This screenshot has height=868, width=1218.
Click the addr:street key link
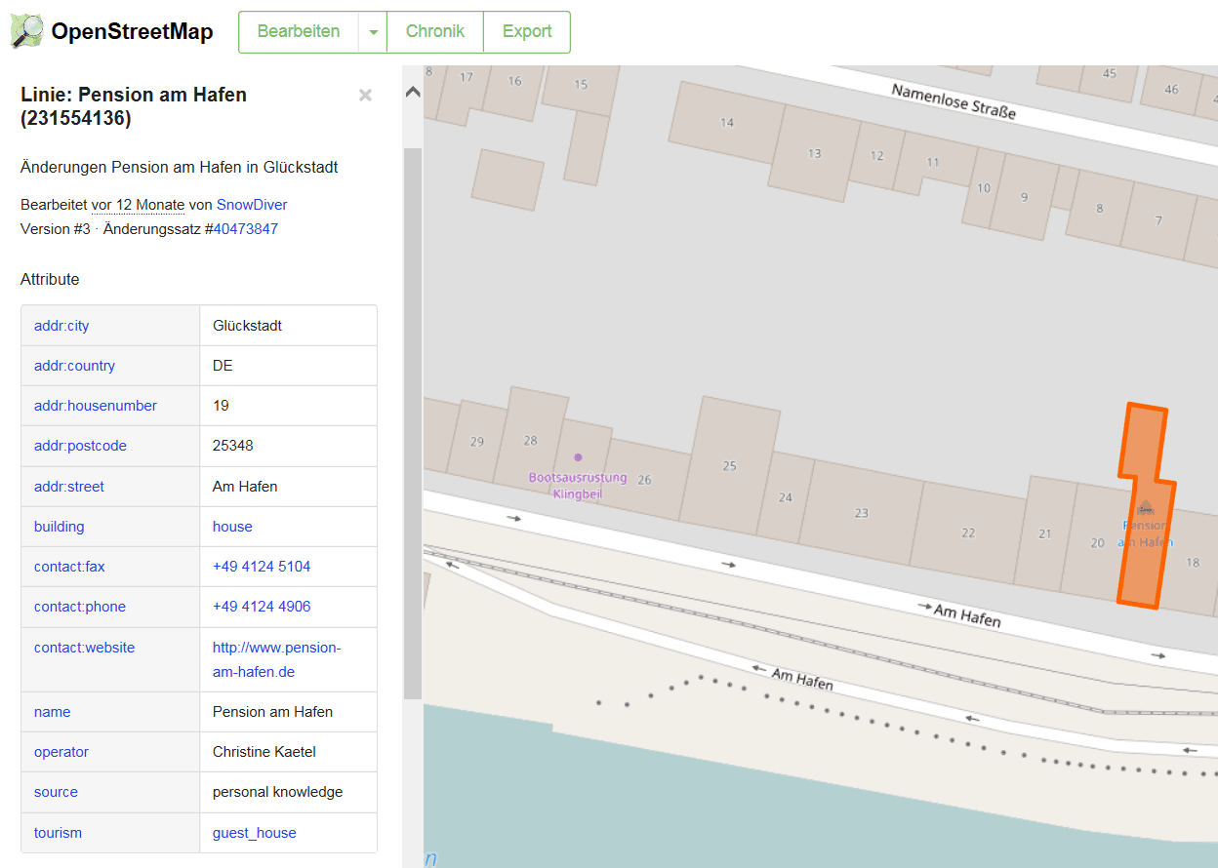coord(69,487)
